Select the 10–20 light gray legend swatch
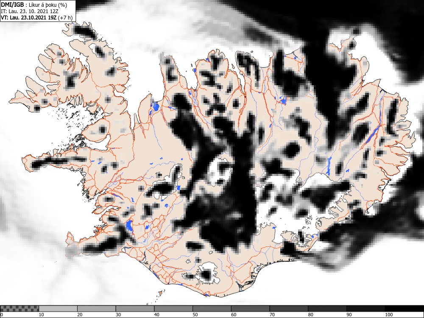This screenshot has height=318, width=424. 58,309
